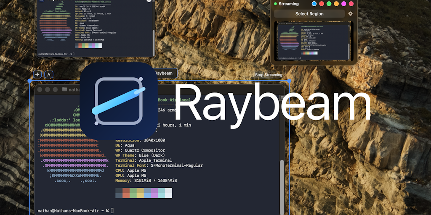
Task: Click the Select Region button
Action: (x=309, y=14)
